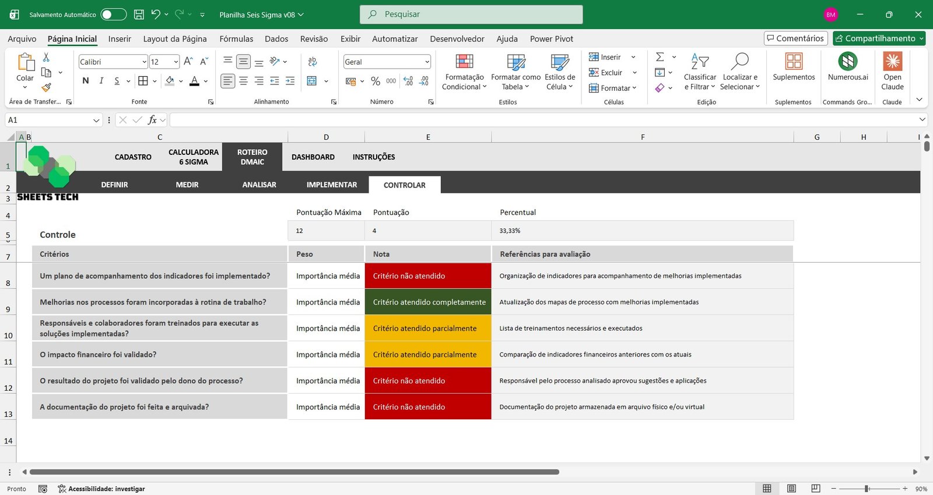Navigate to the DEFINIR step

pos(114,185)
